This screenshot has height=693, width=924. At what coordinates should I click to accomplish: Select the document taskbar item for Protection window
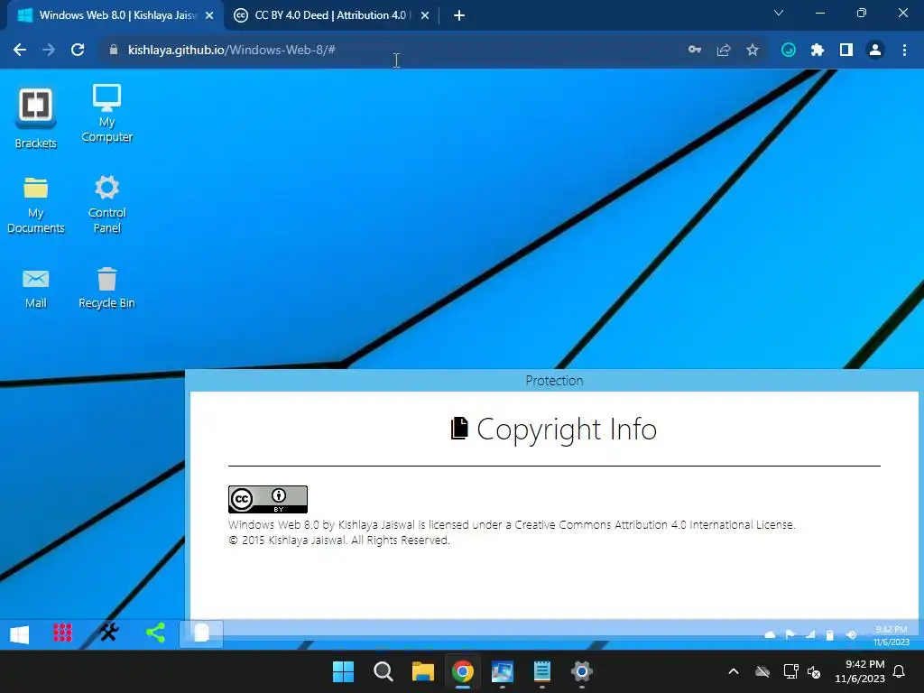pos(201,633)
